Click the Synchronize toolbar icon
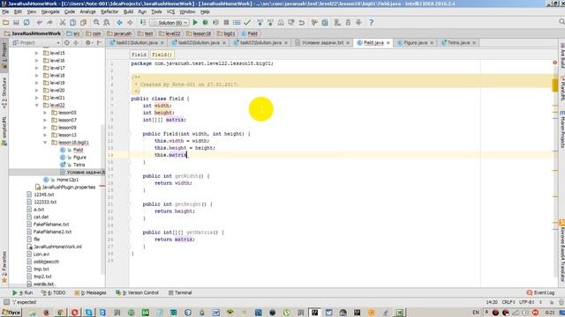 (26, 22)
